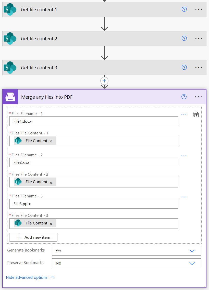Remove File Content token from Files File Content - 2

click(x=51, y=183)
